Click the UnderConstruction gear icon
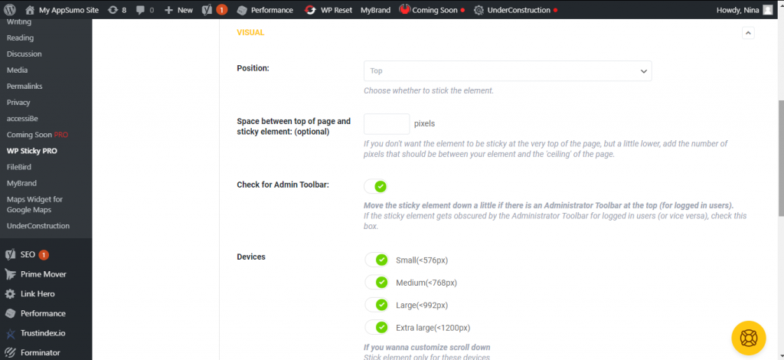Screen dimensions: 784x360 tap(479, 10)
